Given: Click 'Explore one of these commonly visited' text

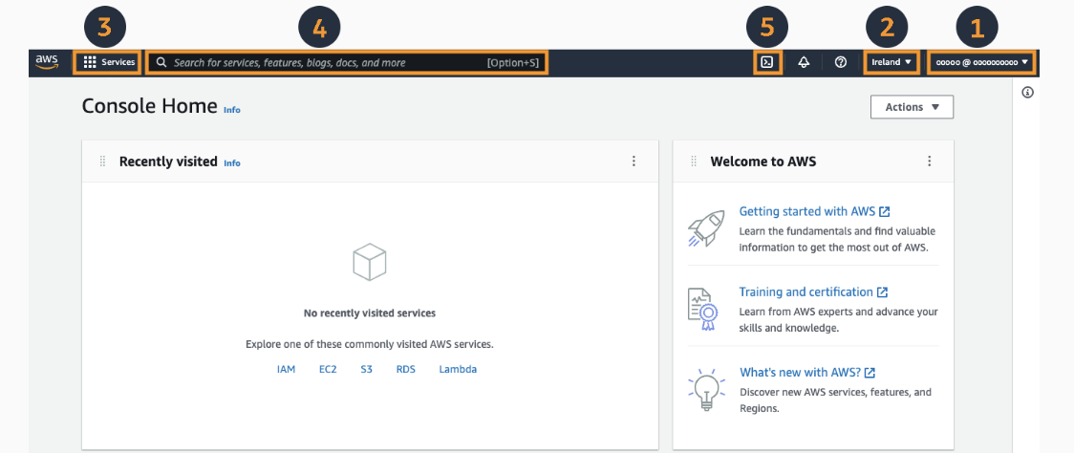Looking at the screenshot, I should [370, 344].
